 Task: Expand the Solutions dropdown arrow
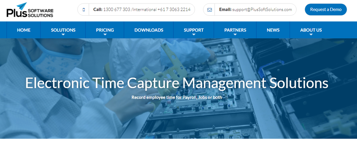(63, 35)
